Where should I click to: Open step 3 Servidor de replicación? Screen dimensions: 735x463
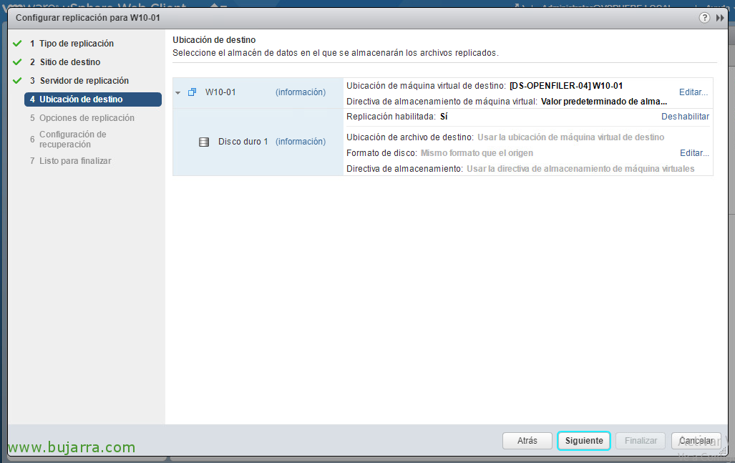[x=84, y=81]
